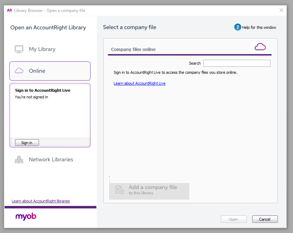Click the Online cloud icon in sidebar
This screenshot has height=233, width=293.
pyautogui.click(x=19, y=71)
